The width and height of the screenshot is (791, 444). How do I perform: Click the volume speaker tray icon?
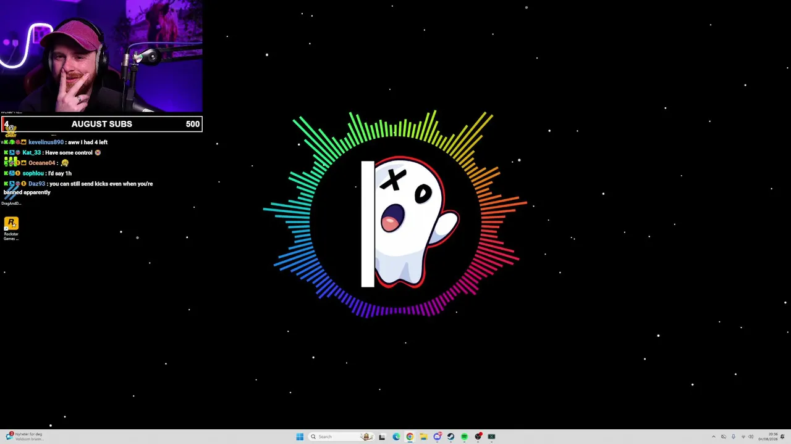[x=751, y=437]
